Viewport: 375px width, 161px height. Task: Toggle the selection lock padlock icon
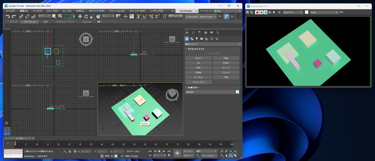click(x=70, y=152)
